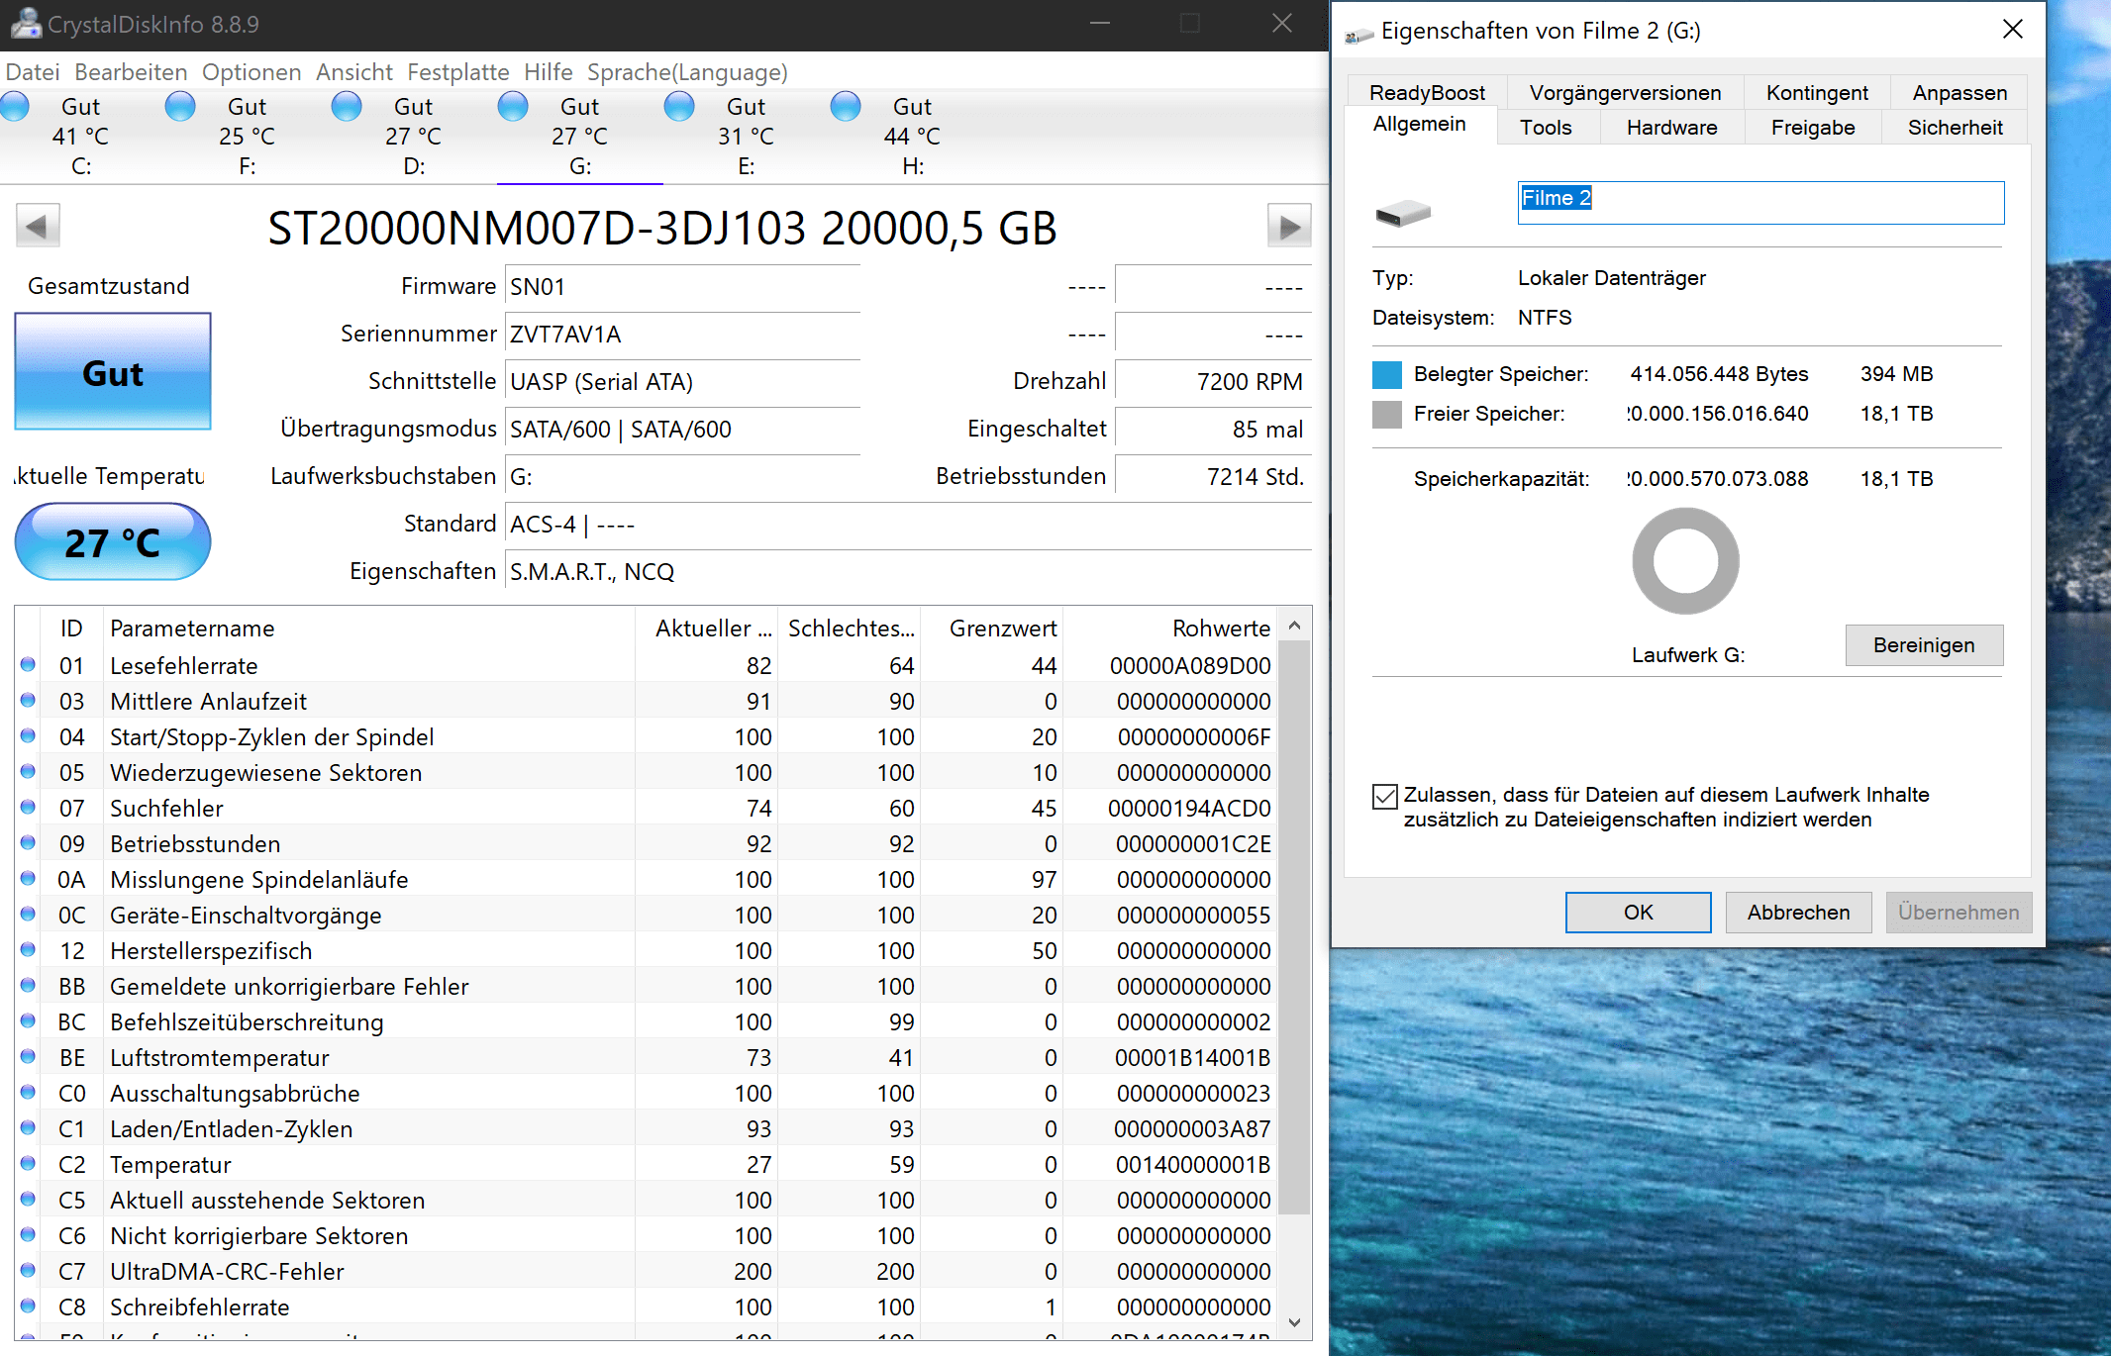Go to the previous disk with the left arrow

[38, 226]
